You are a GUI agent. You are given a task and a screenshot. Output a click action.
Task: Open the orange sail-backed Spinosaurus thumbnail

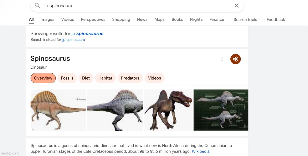point(58,110)
